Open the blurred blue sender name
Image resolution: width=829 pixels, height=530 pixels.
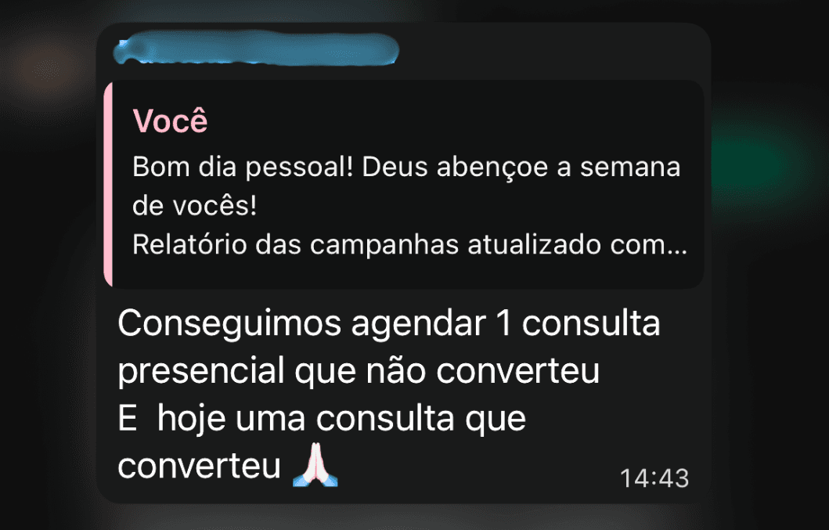point(256,49)
